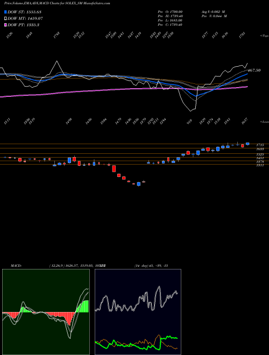Click the Pre O: 1700.00 value
This screenshot has width=269, height=355.
[x=170, y=11]
